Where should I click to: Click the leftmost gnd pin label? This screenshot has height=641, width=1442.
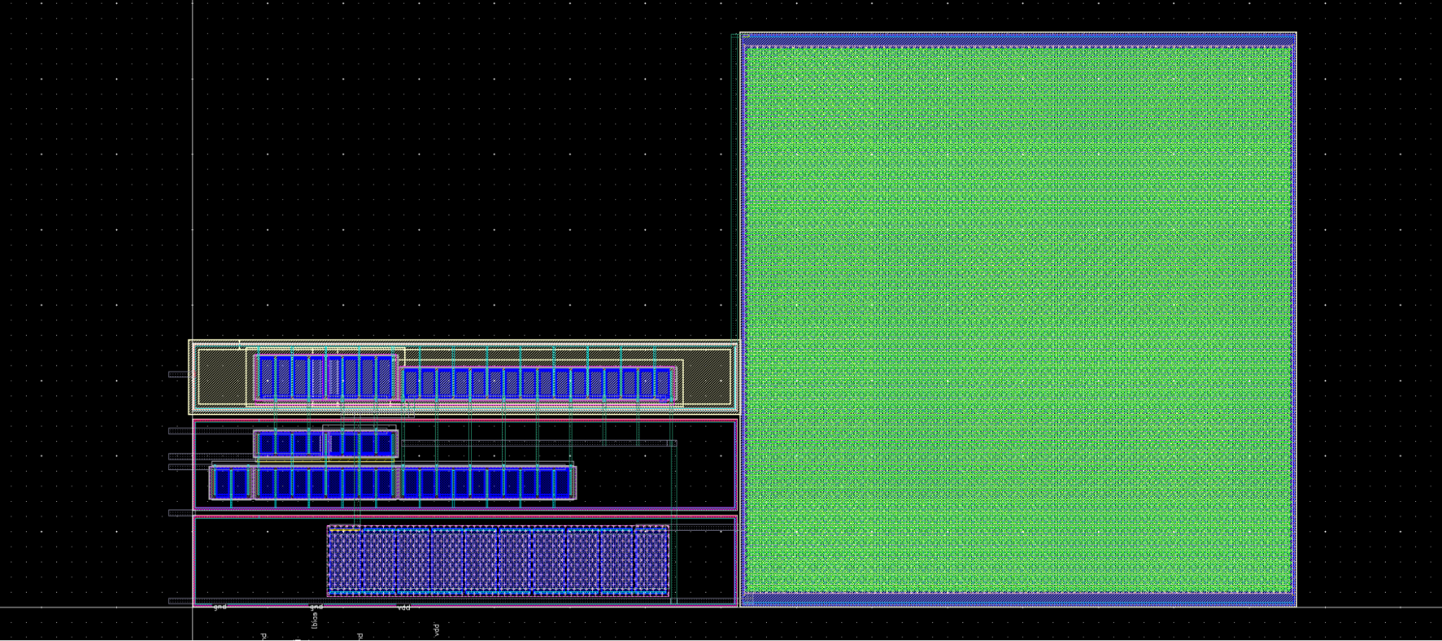(220, 607)
